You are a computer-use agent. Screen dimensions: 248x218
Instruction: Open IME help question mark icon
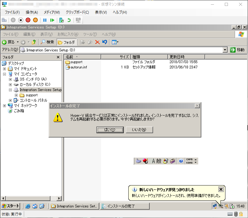point(181,161)
